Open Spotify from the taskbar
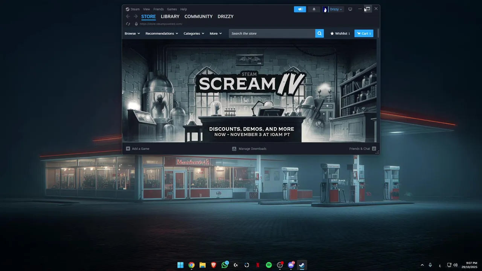Screen dimensions: 482x271 click(x=269, y=265)
